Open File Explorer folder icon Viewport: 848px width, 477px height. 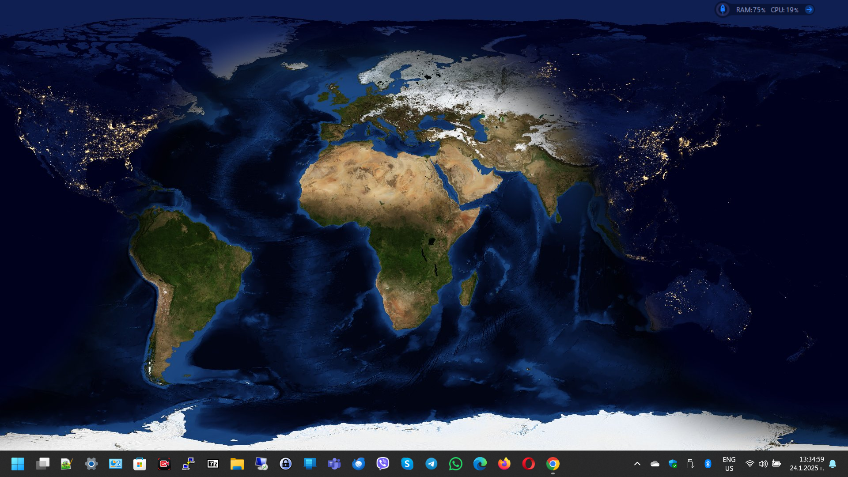[237, 464]
